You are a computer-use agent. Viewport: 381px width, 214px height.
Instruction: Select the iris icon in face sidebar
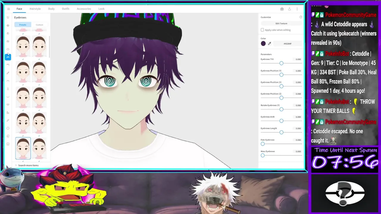[x=8, y=33]
